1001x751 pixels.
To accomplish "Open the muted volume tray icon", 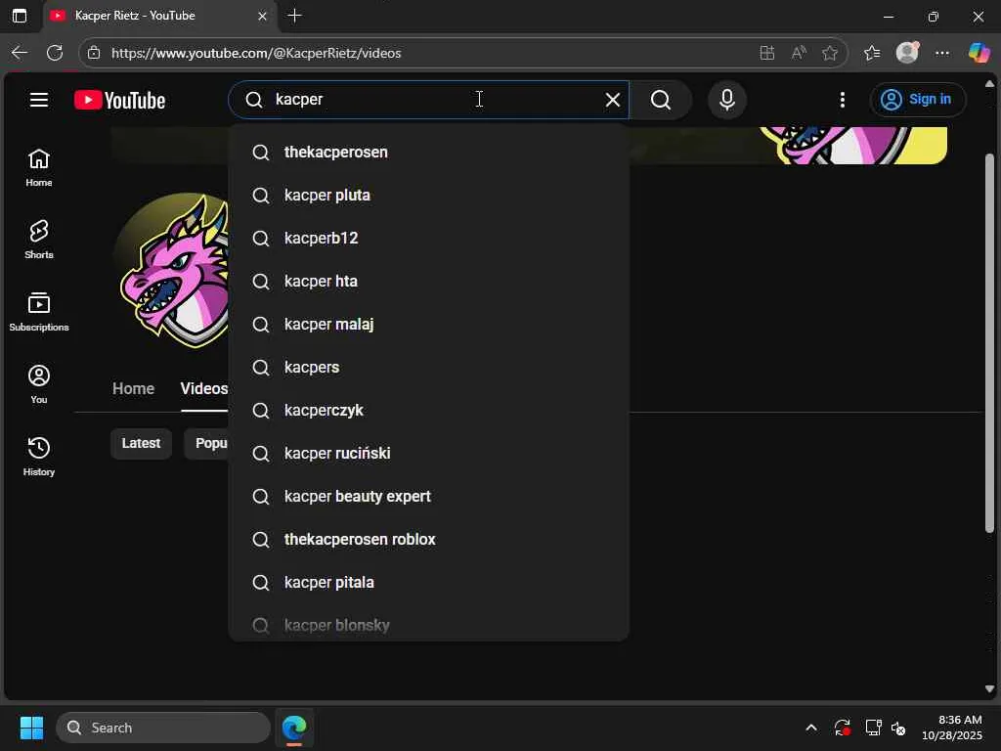I will click(898, 728).
